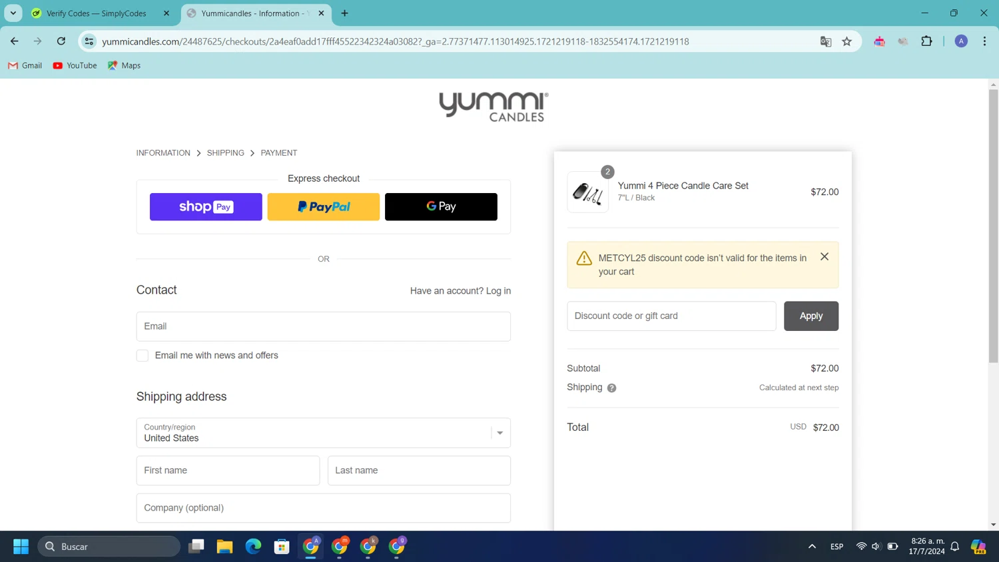The width and height of the screenshot is (999, 562).
Task: Click the Candle Care Set product thumbnail
Action: point(587,192)
